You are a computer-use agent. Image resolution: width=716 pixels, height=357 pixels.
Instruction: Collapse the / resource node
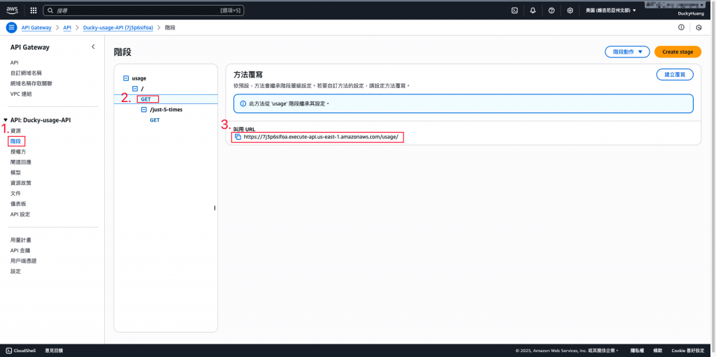pos(135,89)
